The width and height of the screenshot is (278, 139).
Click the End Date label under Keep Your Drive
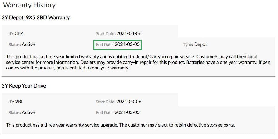[x=105, y=113]
